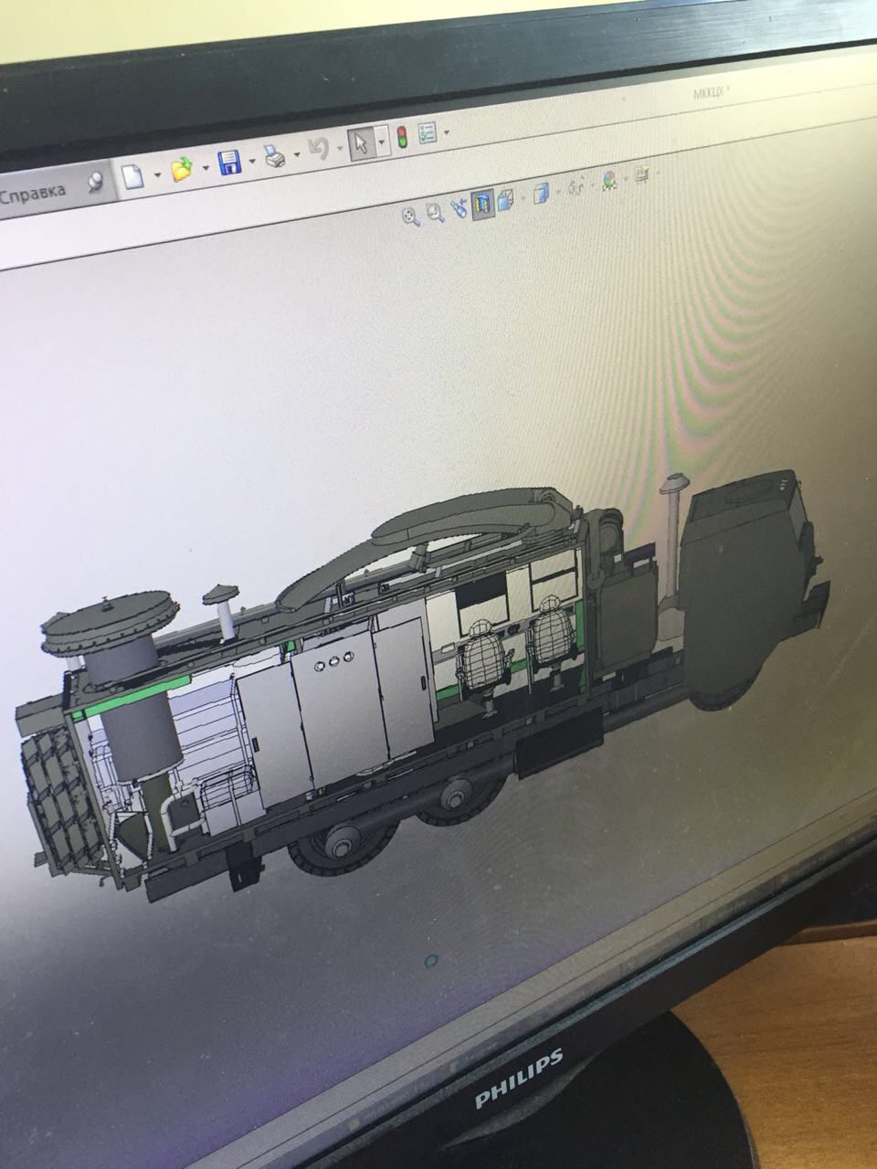Screen dimensions: 877x1169
Task: Open Edit Appearance color sphere icon
Action: [609, 181]
